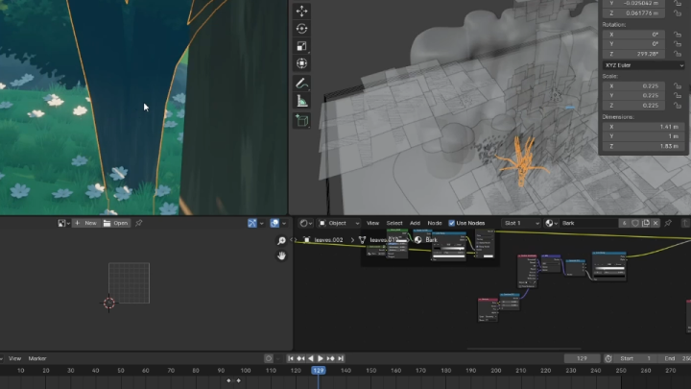Click the preview range clock icon in timeline
The height and width of the screenshot is (389, 691).
tap(608, 358)
